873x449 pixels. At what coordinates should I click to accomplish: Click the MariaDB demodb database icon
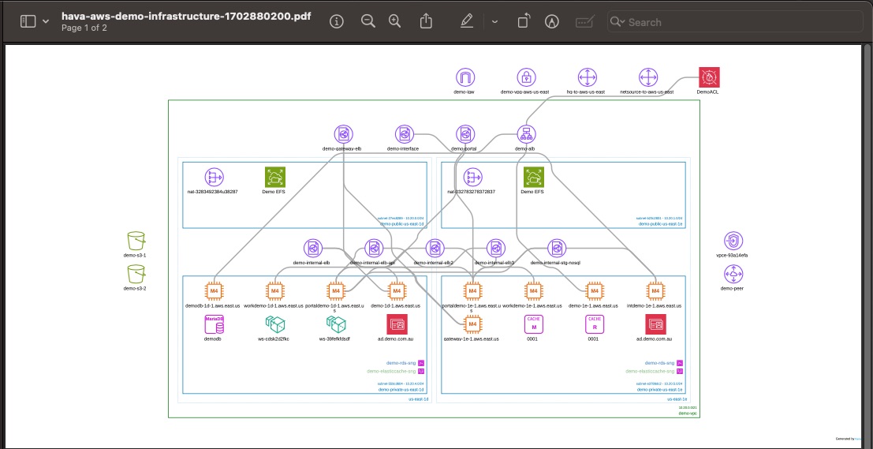tap(213, 324)
